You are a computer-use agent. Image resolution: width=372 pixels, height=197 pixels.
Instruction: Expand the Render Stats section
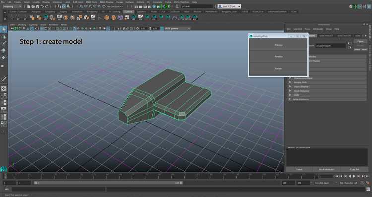[327, 82]
